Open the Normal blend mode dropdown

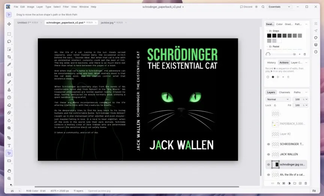coord(278,99)
